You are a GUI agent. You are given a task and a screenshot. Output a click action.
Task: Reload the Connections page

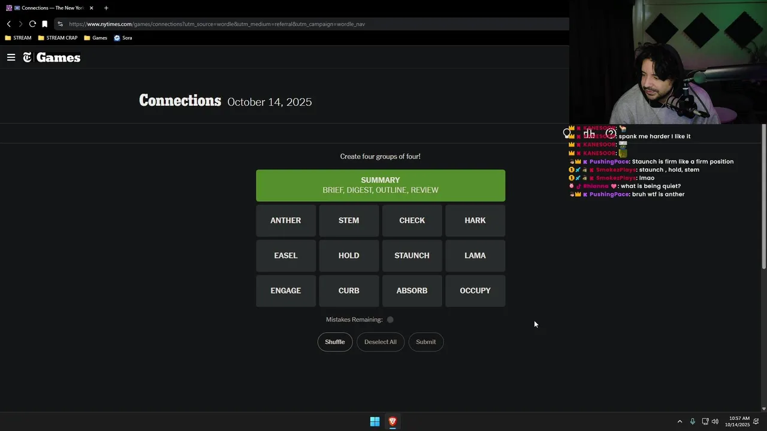(x=32, y=24)
